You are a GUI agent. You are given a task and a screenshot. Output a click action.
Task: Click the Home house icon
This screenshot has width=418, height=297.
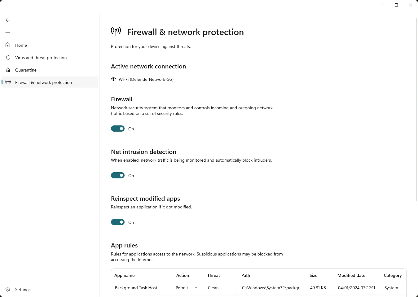[8, 45]
